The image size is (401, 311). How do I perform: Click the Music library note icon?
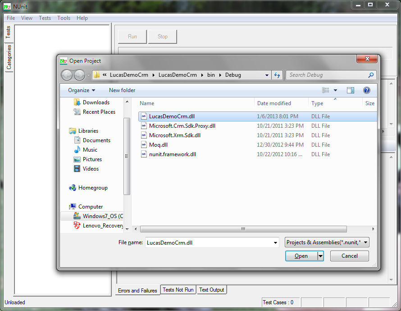(x=77, y=149)
